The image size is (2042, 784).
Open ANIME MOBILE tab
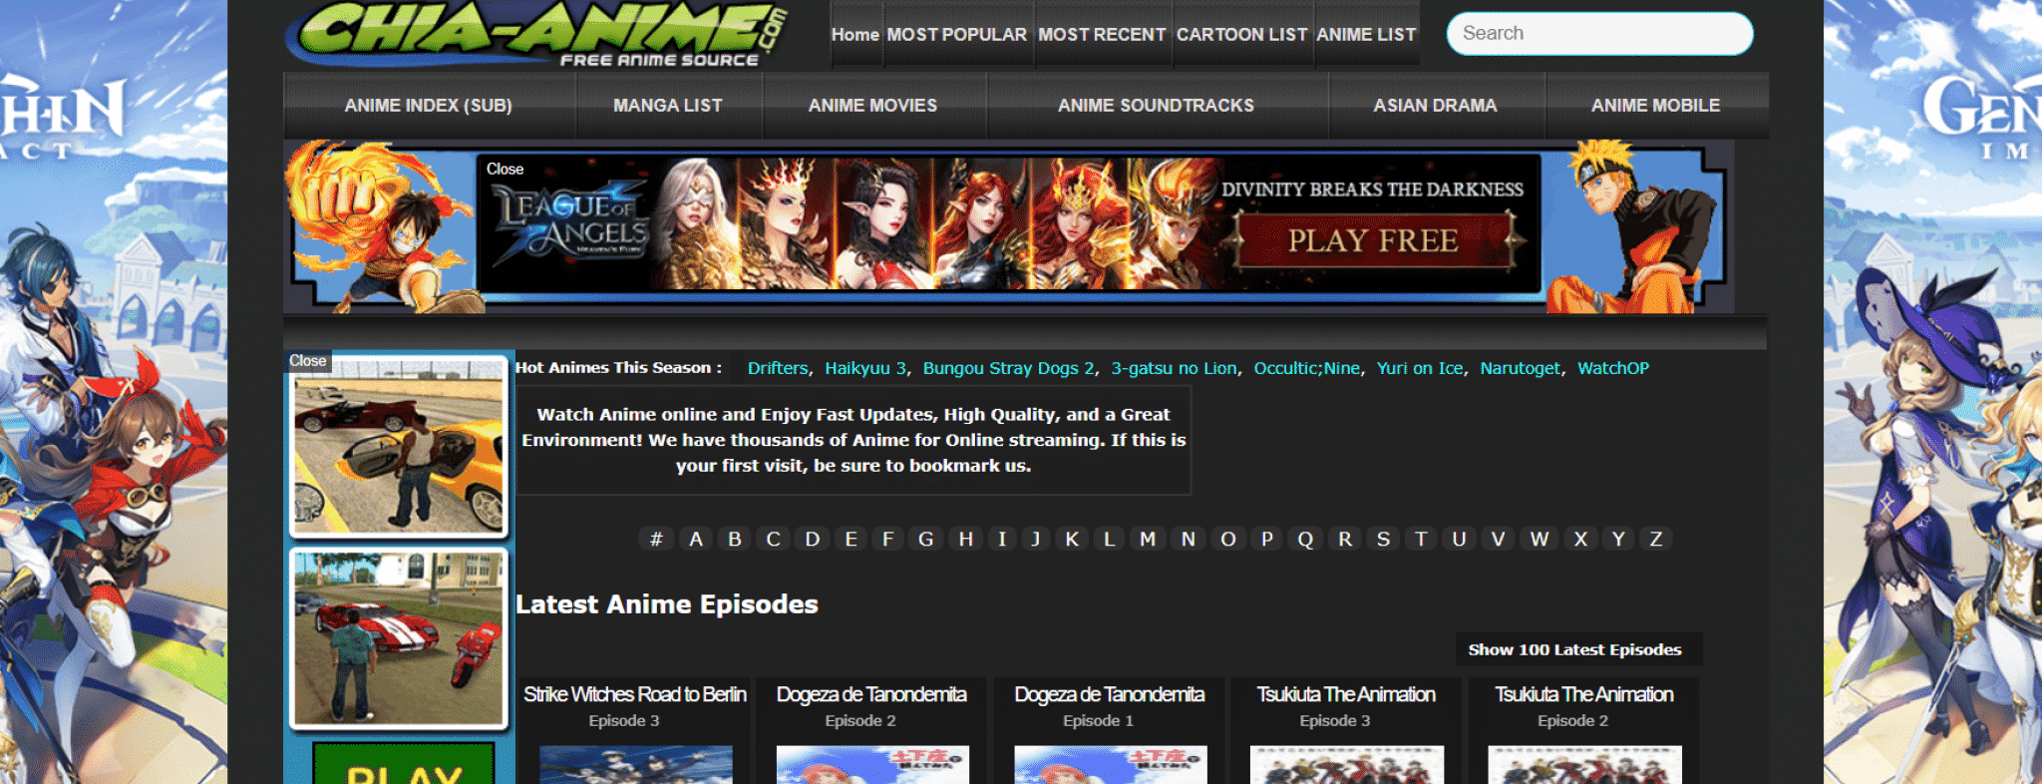1655,105
